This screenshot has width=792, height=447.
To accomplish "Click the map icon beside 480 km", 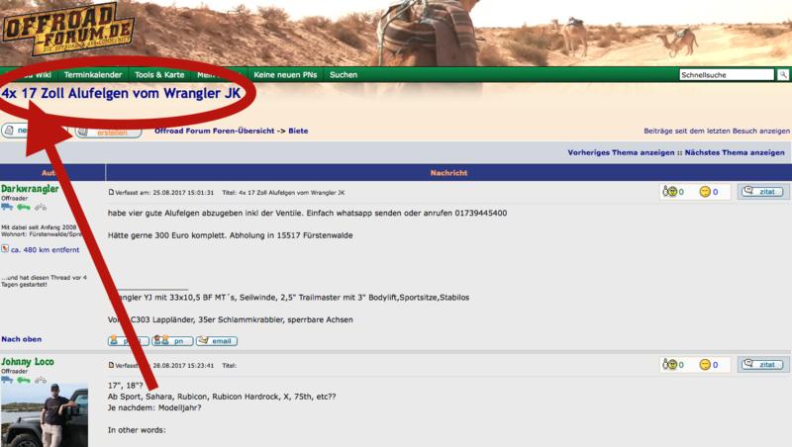I will coord(5,249).
